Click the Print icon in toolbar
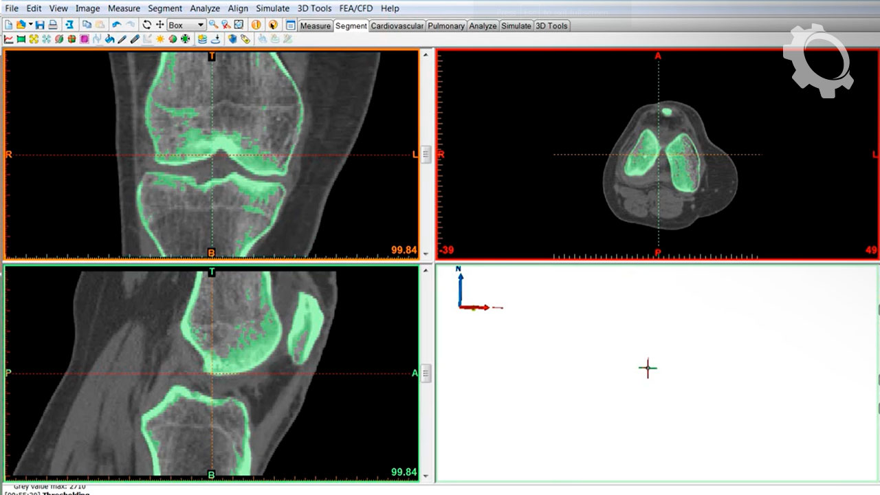Viewport: 880px width, 495px height. [53, 25]
